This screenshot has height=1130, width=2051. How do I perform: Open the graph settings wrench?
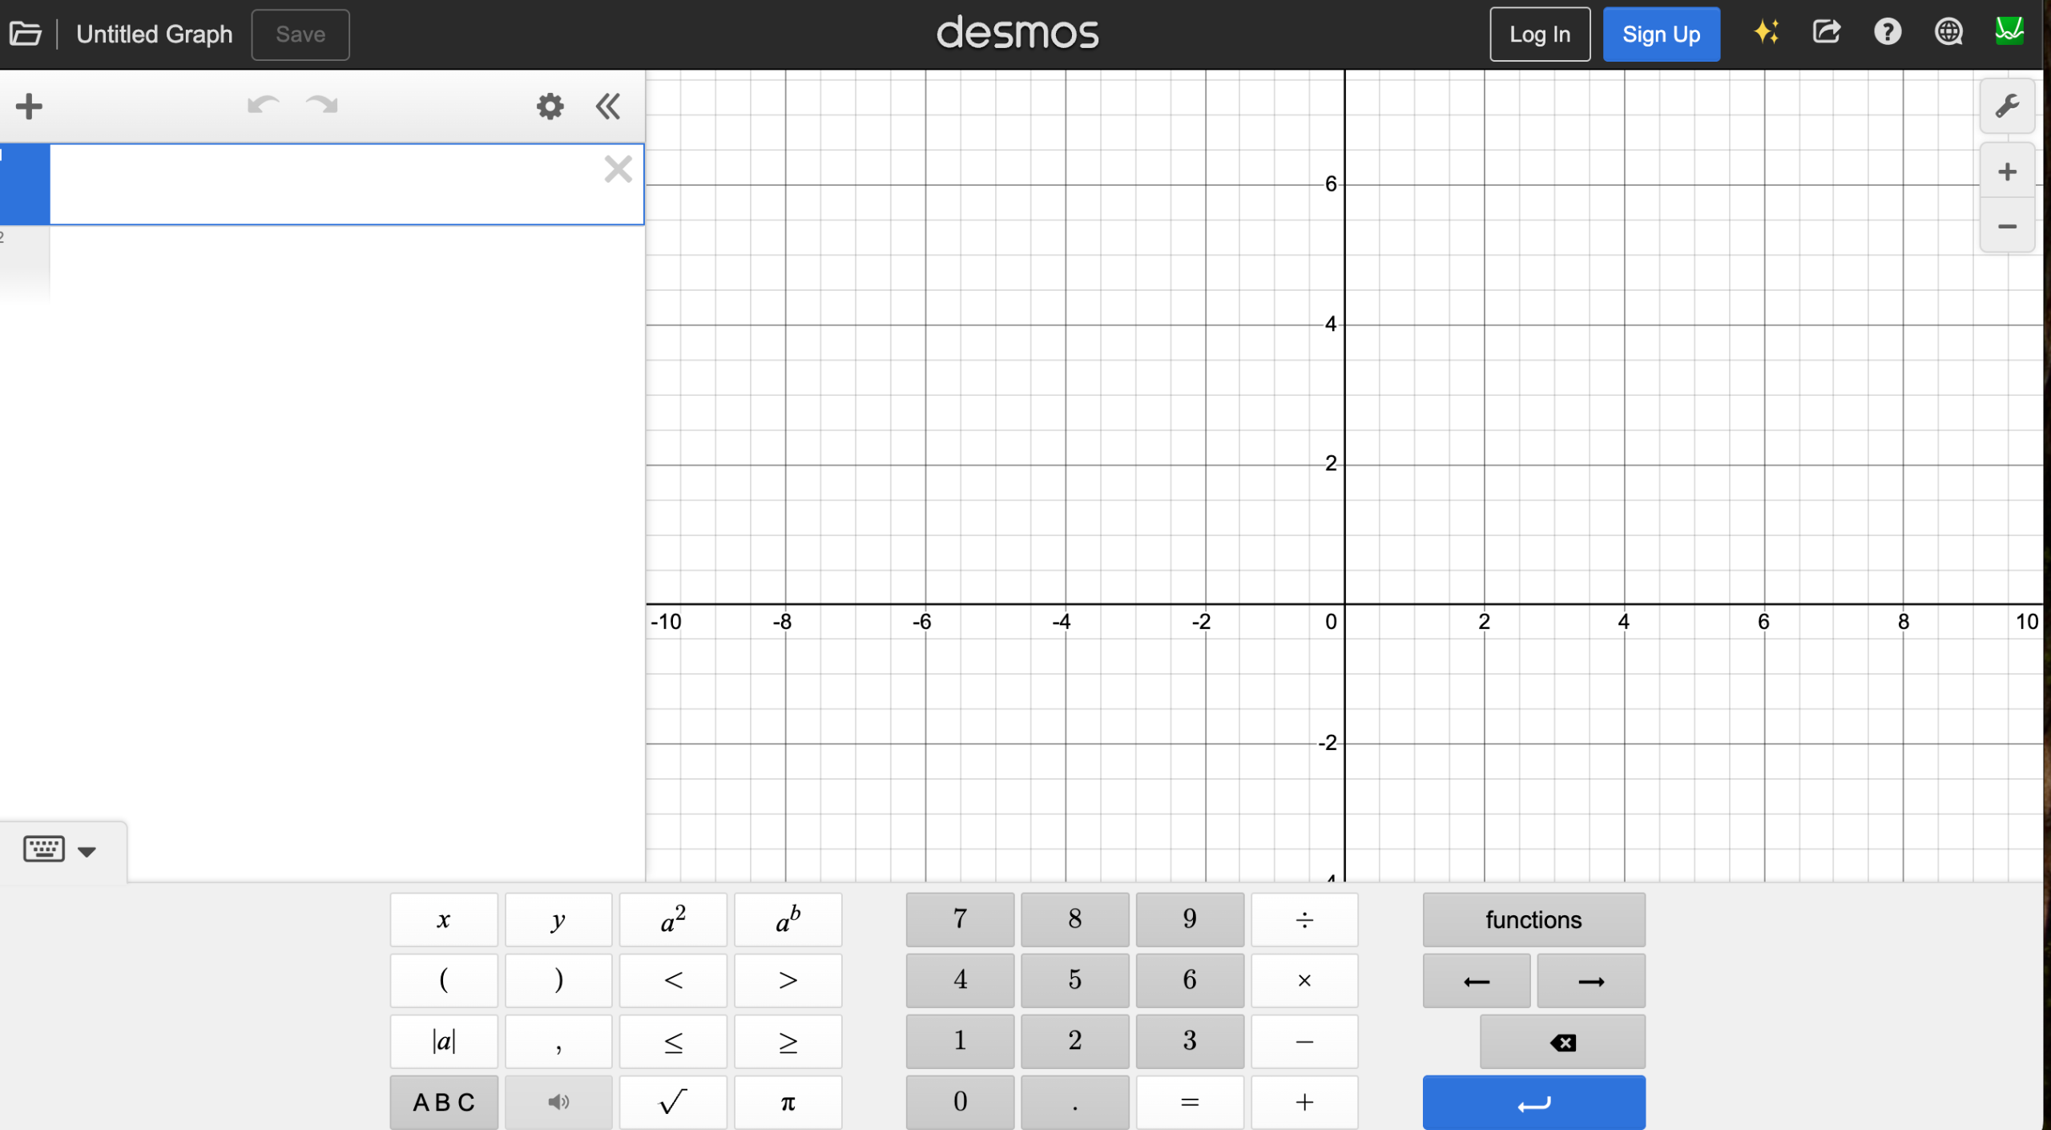(x=2006, y=106)
